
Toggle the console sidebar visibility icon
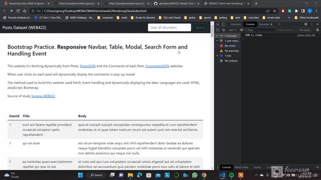pos(218,30)
